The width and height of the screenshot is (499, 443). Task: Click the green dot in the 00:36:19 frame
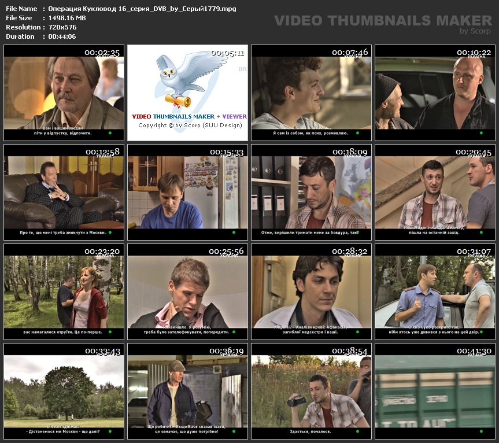pyautogui.click(x=234, y=431)
